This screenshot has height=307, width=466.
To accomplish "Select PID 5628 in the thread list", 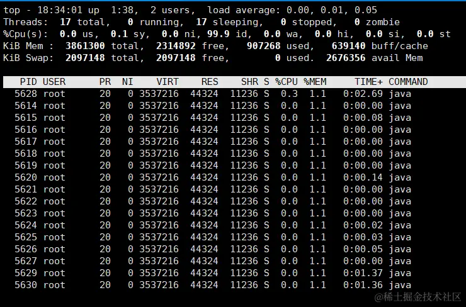I will (x=26, y=94).
